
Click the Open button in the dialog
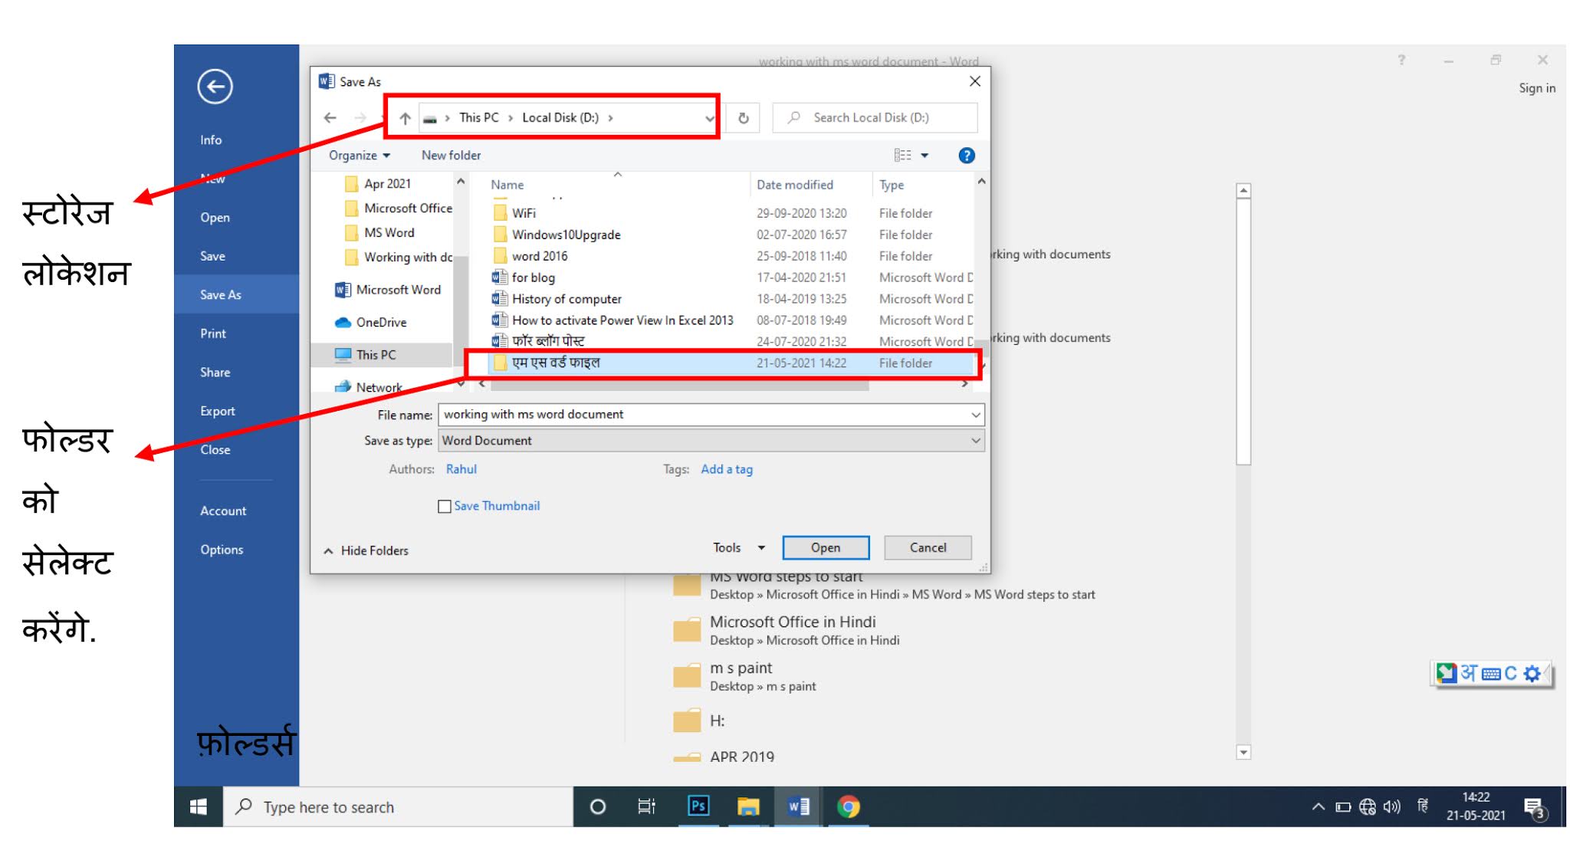825,547
